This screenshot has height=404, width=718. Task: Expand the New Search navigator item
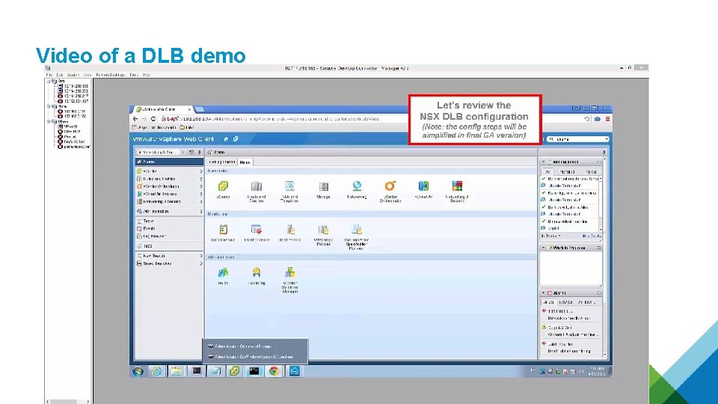pyautogui.click(x=201, y=256)
